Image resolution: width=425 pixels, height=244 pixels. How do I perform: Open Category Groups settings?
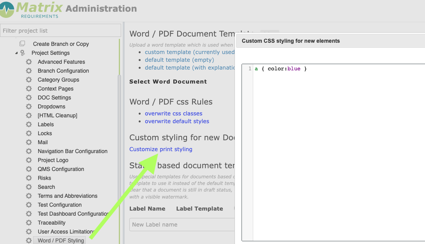point(58,79)
